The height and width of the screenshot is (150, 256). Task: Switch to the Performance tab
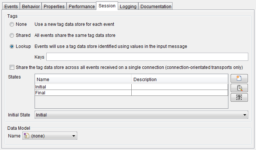pos(81,6)
